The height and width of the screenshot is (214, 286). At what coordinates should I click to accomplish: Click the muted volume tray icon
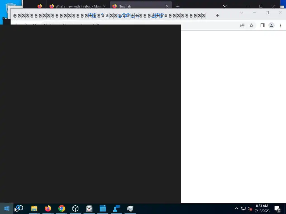pos(250,208)
